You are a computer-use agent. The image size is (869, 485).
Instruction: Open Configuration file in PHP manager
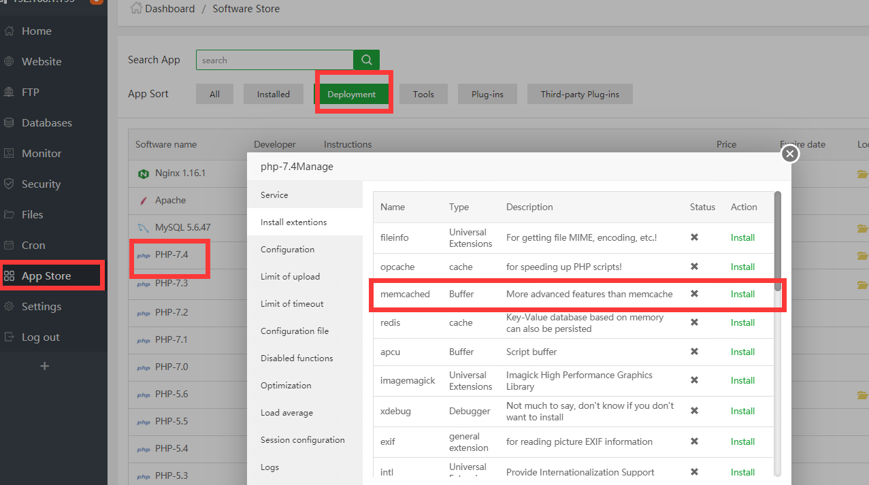(294, 331)
